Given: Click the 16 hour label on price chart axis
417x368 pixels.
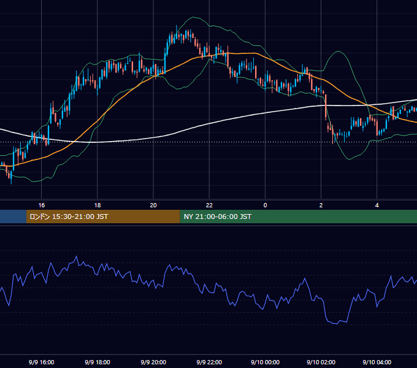Looking at the screenshot, I should 42,205.
